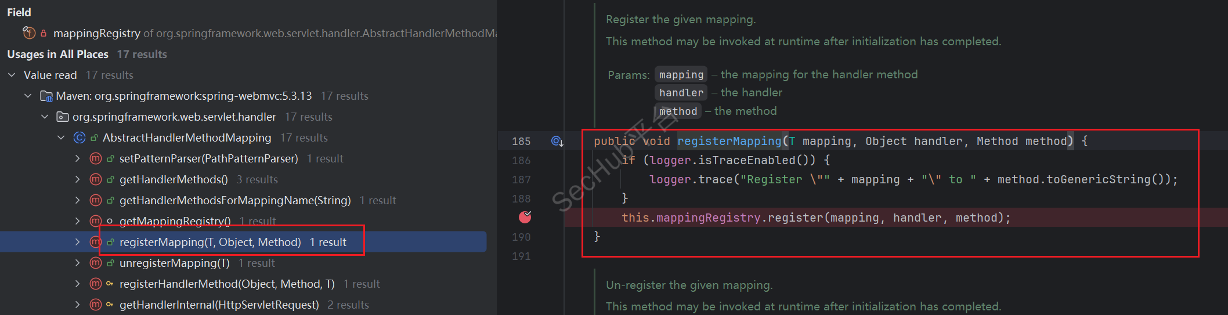The width and height of the screenshot is (1228, 315).
Task: Toggle a breakpoint at line number 186
Action: tap(521, 160)
